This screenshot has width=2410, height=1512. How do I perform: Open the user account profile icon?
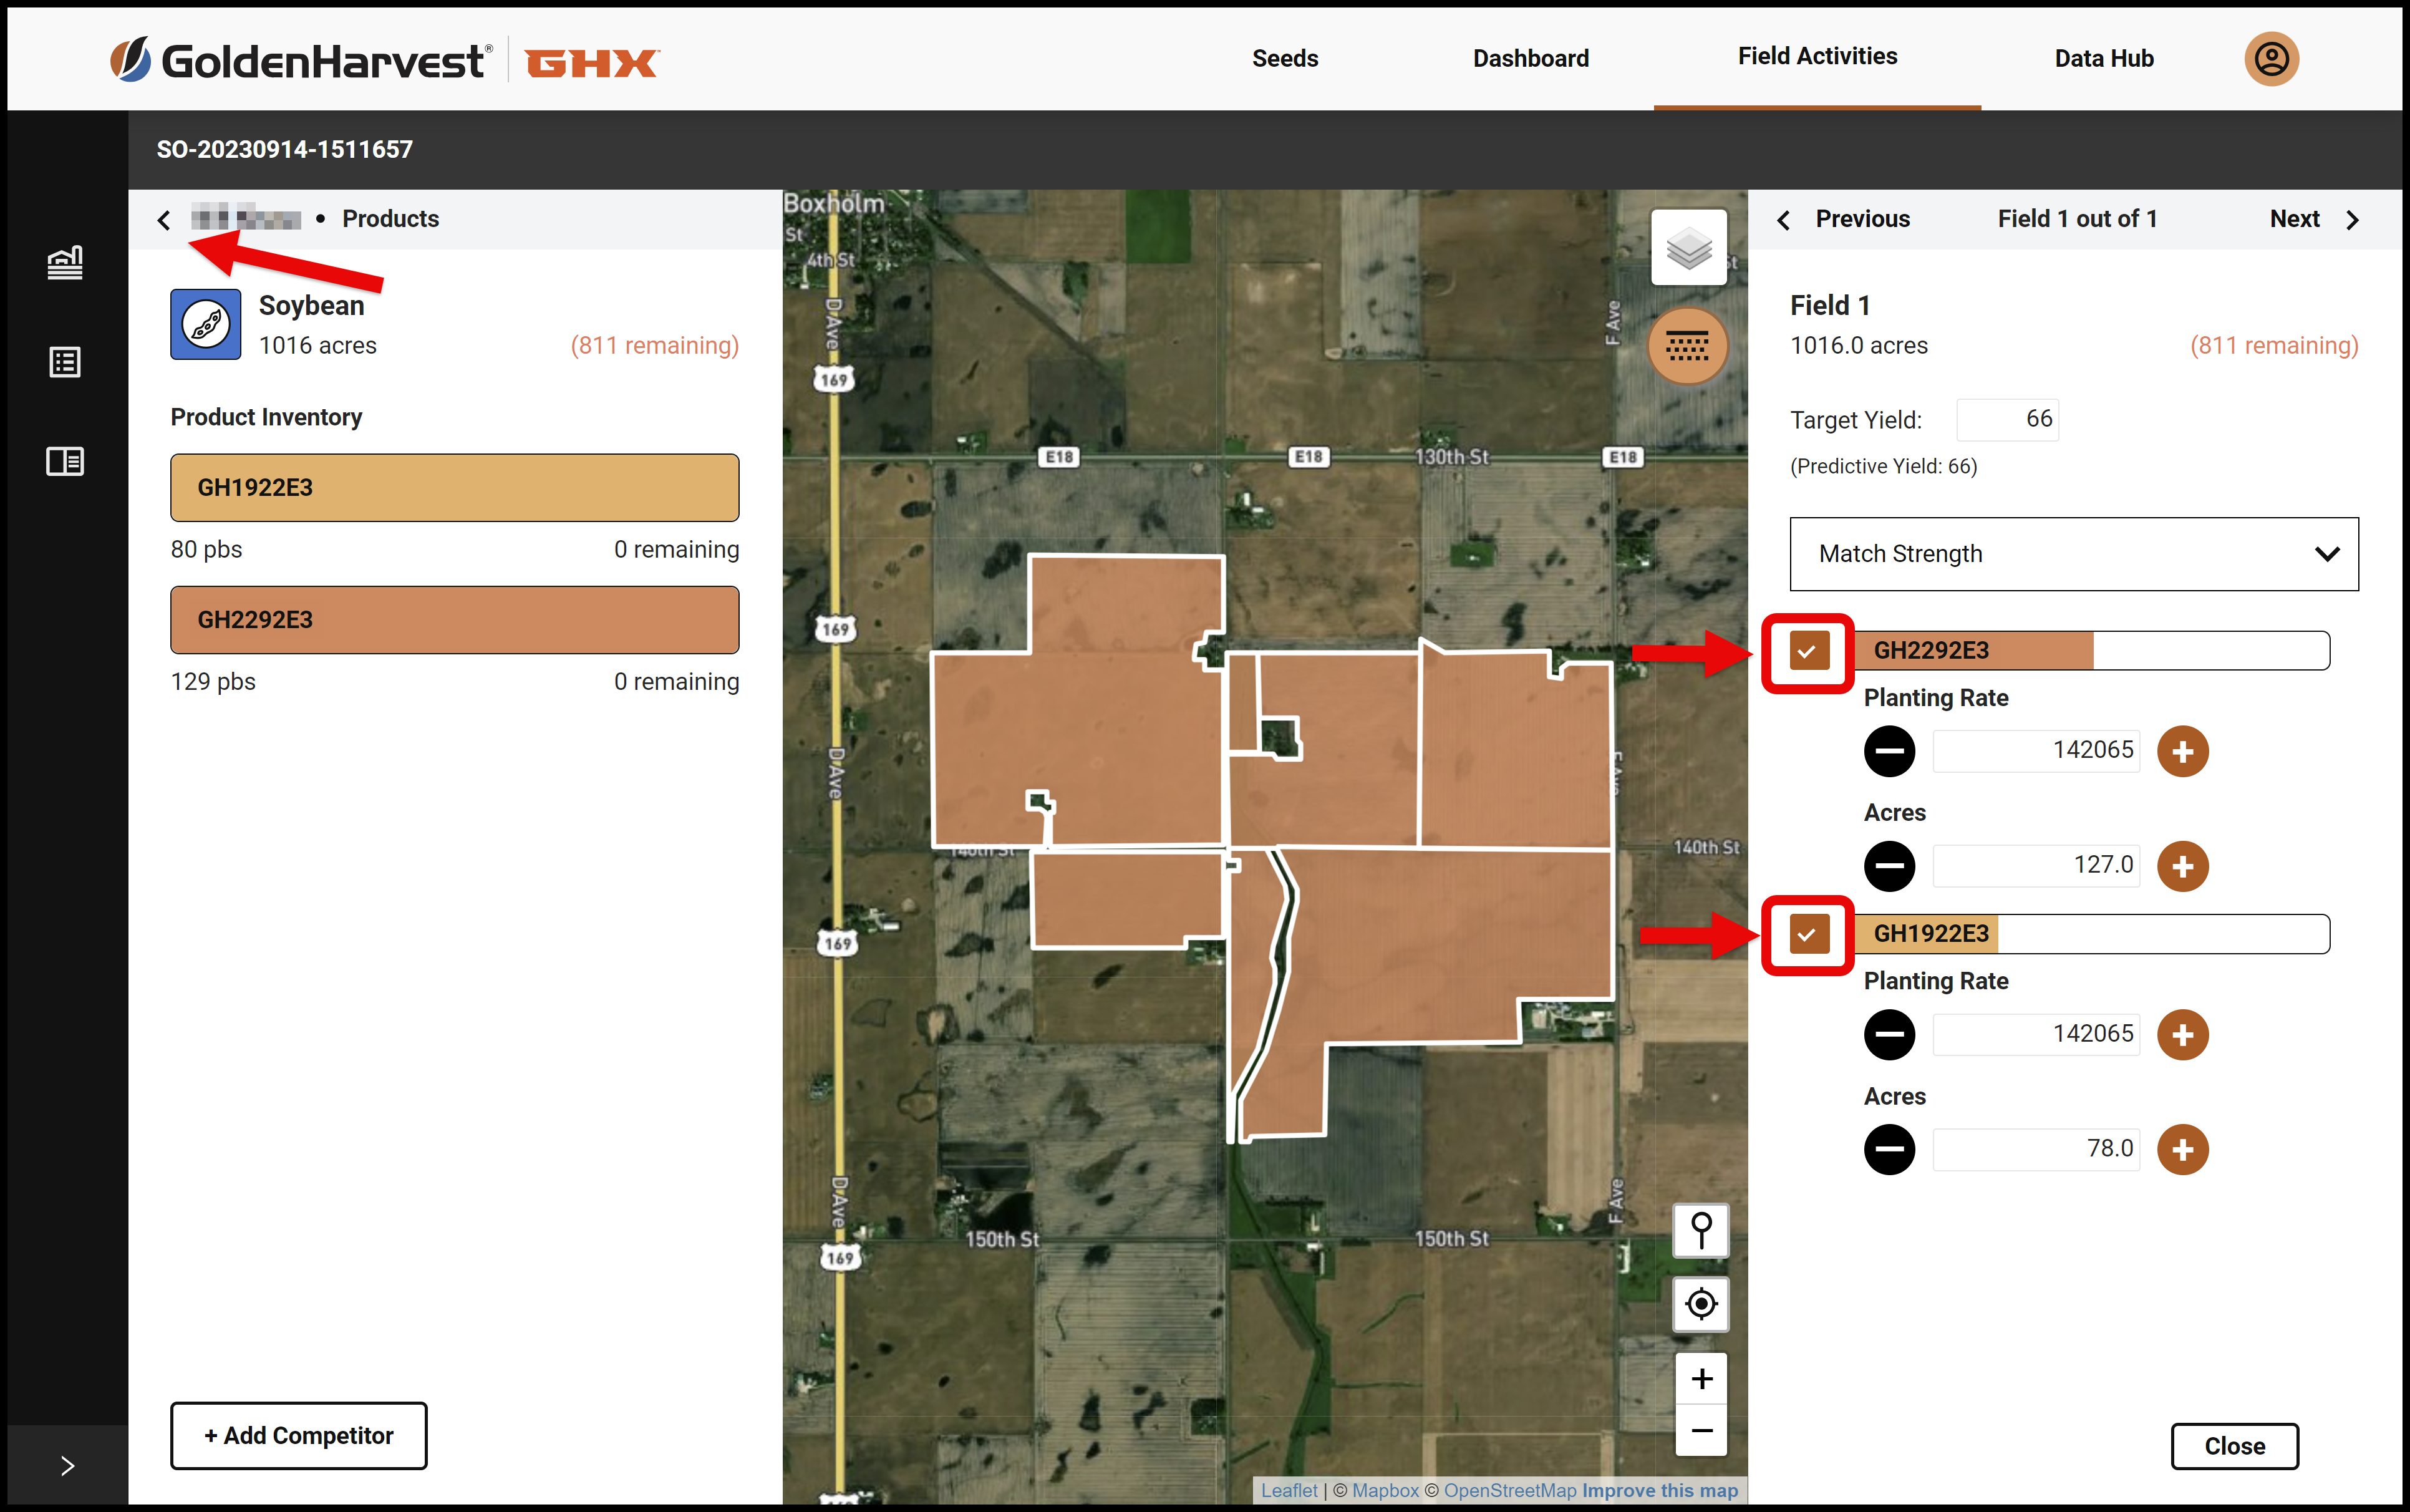tap(2271, 59)
